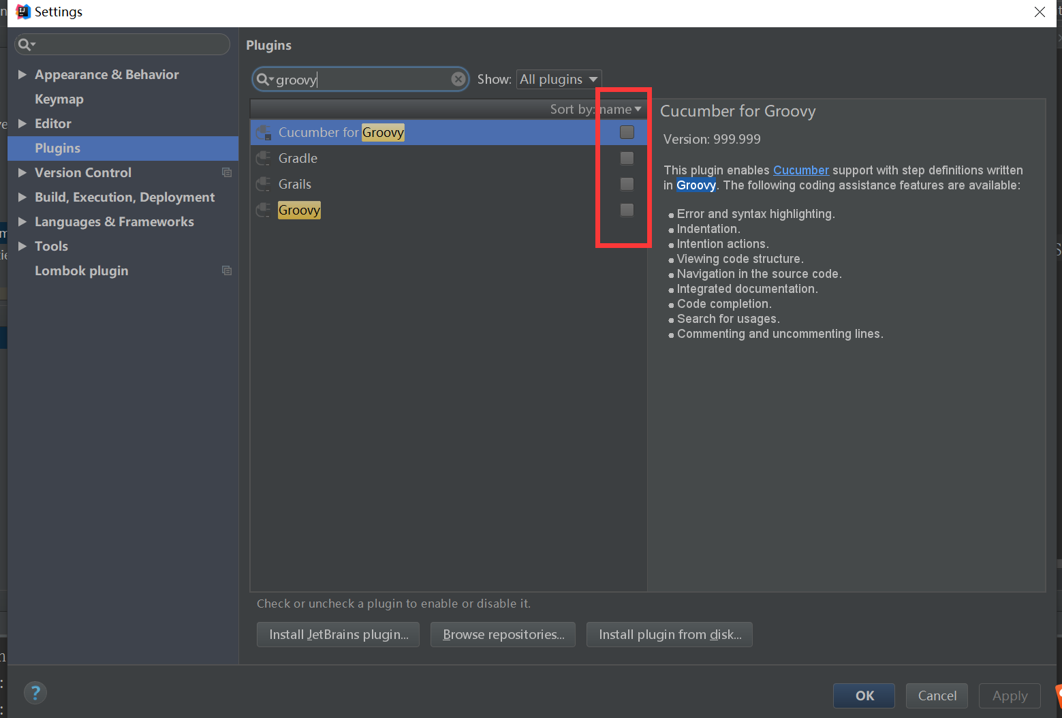Click Cucumber for Groovy heading in details

coord(738,111)
